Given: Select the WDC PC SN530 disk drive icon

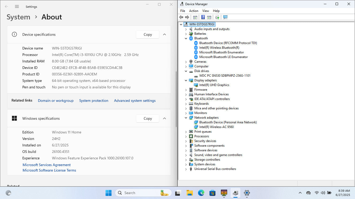Looking at the screenshot, I should click(x=196, y=76).
